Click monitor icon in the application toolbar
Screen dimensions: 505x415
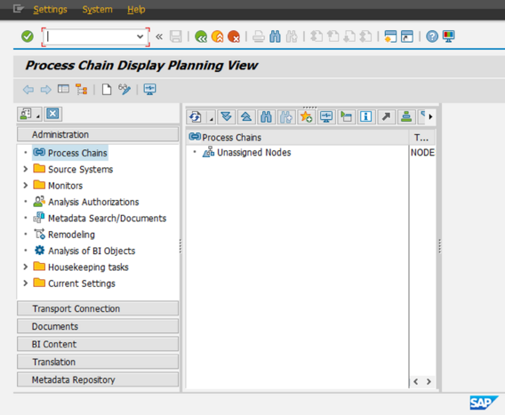pos(150,89)
